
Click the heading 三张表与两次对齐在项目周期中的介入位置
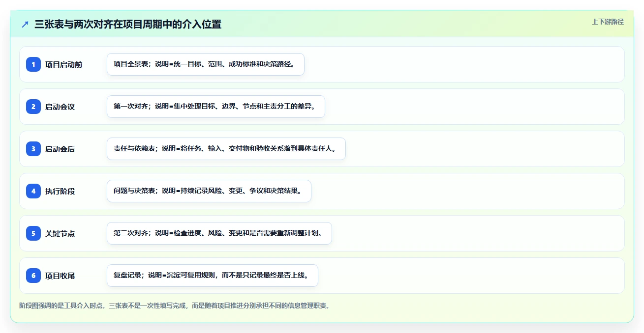[x=128, y=24]
